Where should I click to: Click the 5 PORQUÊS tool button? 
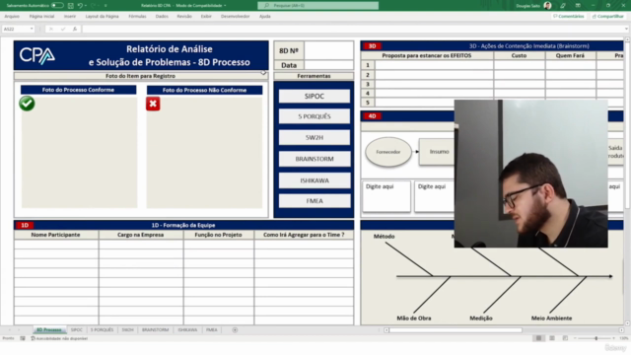[315, 116]
